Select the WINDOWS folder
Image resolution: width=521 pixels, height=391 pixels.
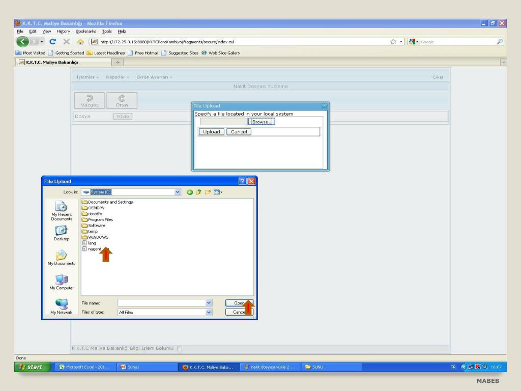95,237
